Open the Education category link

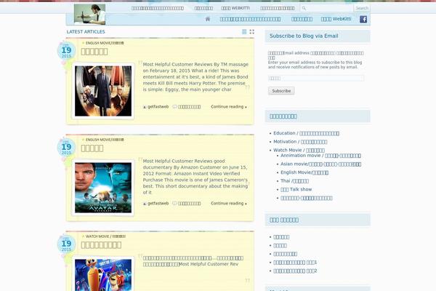[306, 133]
